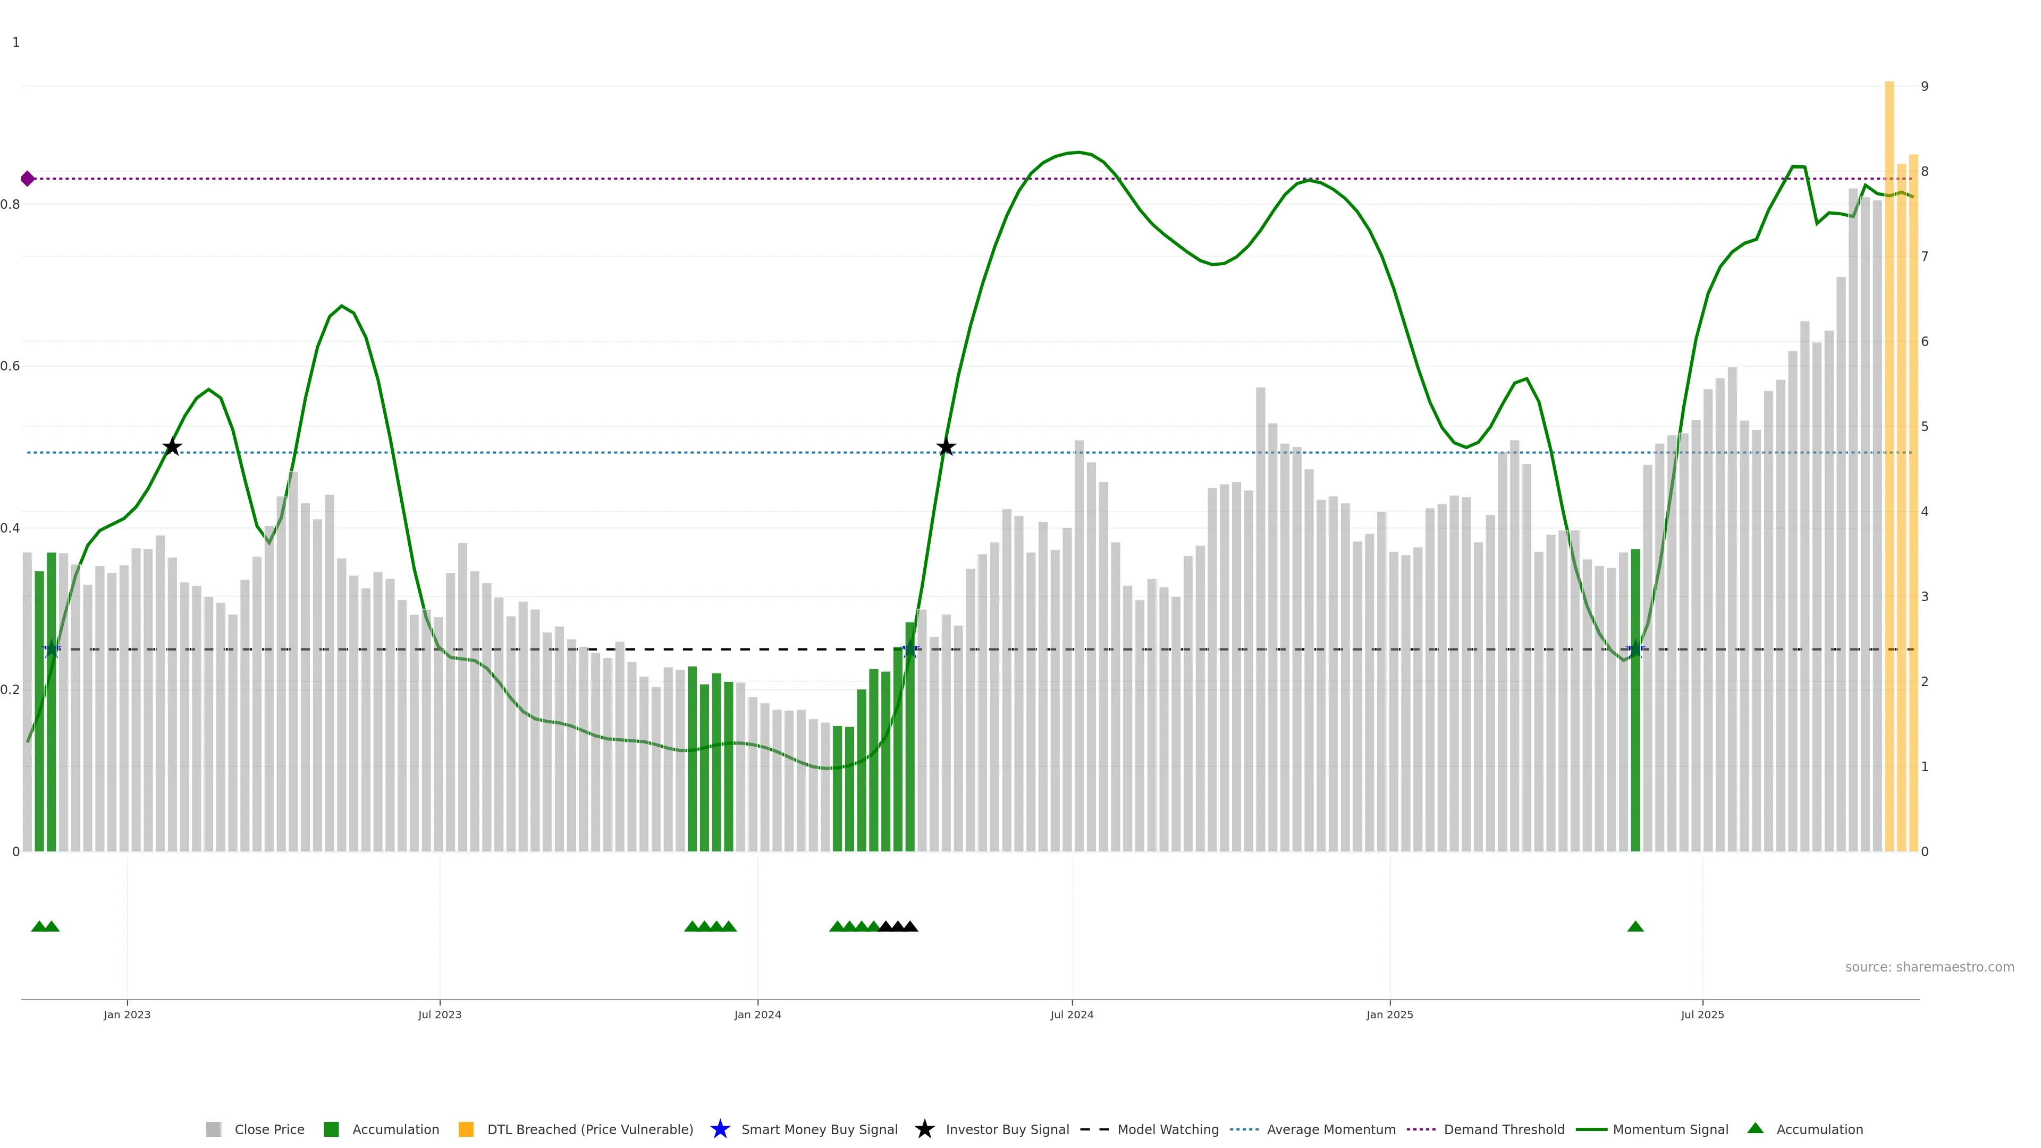Click the purple diamond on Demand Threshold line

click(28, 179)
